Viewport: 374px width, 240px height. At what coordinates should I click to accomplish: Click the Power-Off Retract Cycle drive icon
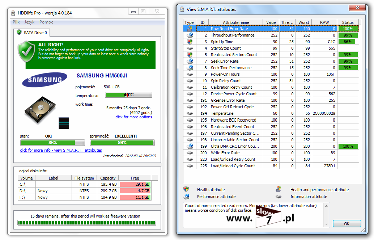point(190,107)
